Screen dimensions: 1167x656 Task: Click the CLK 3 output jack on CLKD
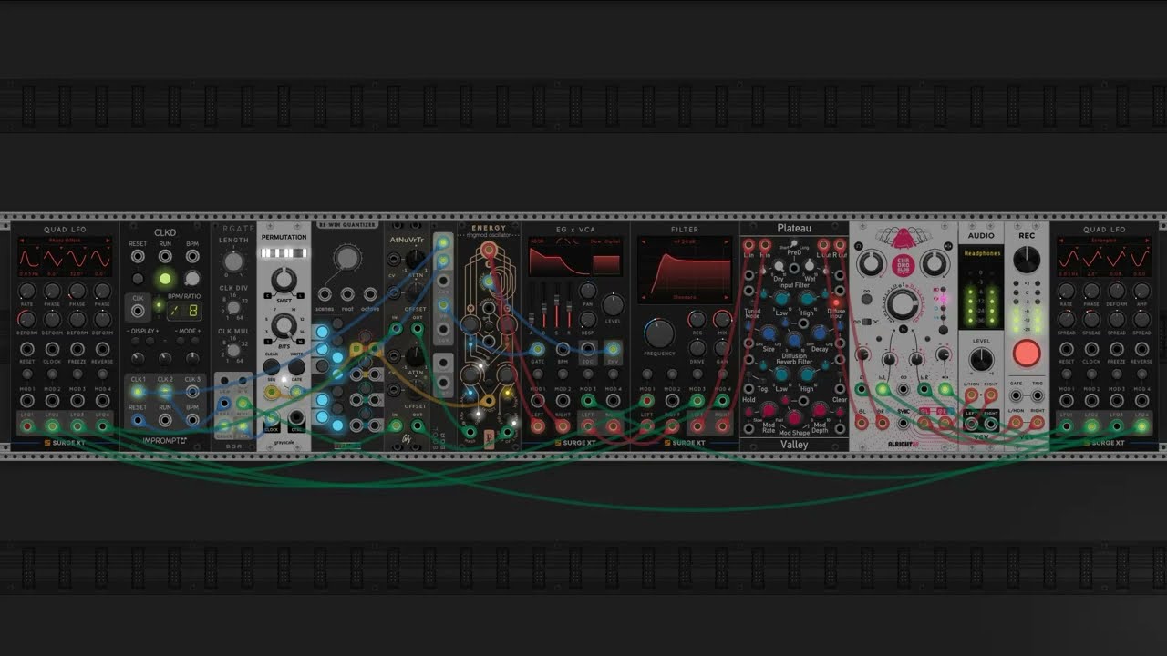coord(192,392)
